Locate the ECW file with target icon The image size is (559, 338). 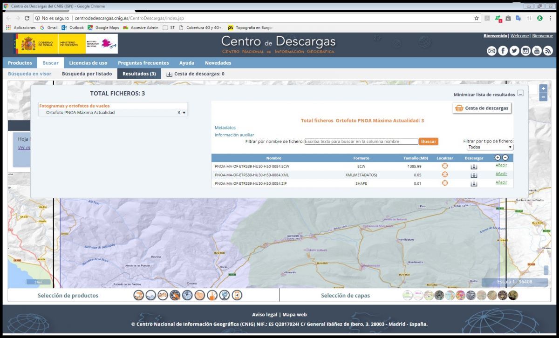445,166
